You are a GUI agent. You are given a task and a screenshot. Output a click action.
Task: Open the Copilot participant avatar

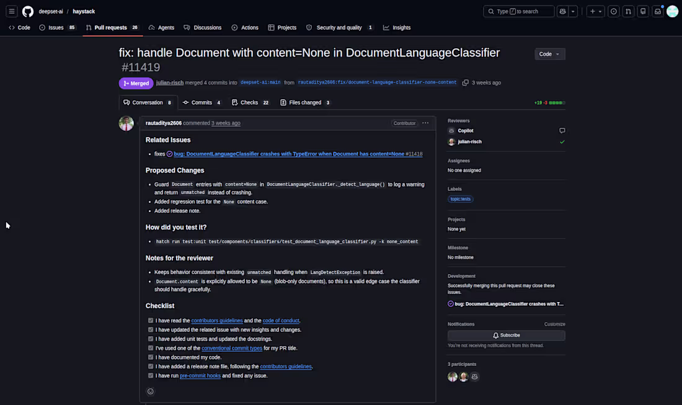coord(474,376)
